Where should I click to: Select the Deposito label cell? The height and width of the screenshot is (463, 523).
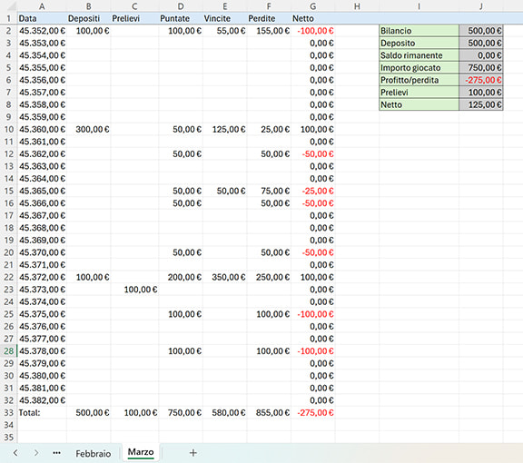tap(419, 43)
